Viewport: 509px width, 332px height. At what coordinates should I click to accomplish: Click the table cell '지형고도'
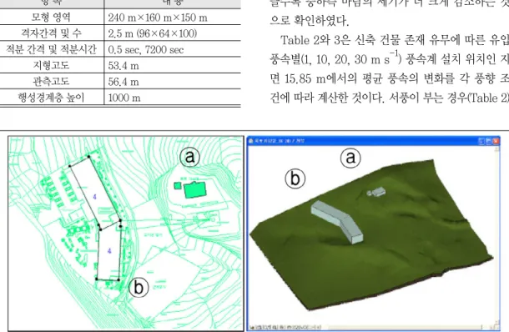[51, 65]
